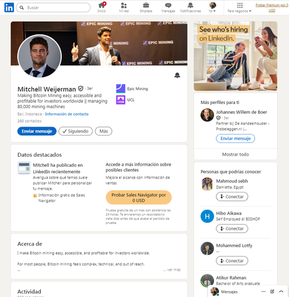Open Johannes Willem de Boer avatar
The height and width of the screenshot is (297, 289).
(207, 115)
